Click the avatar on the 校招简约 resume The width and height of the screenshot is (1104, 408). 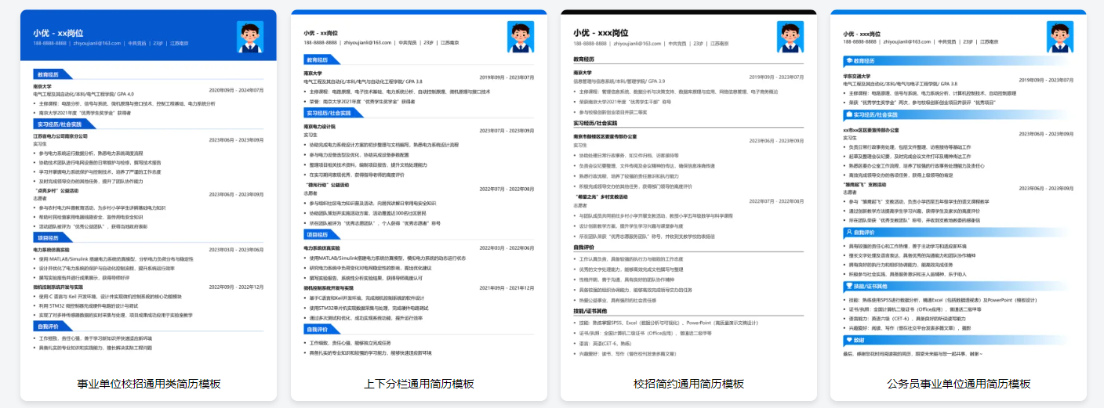pyautogui.click(x=790, y=37)
